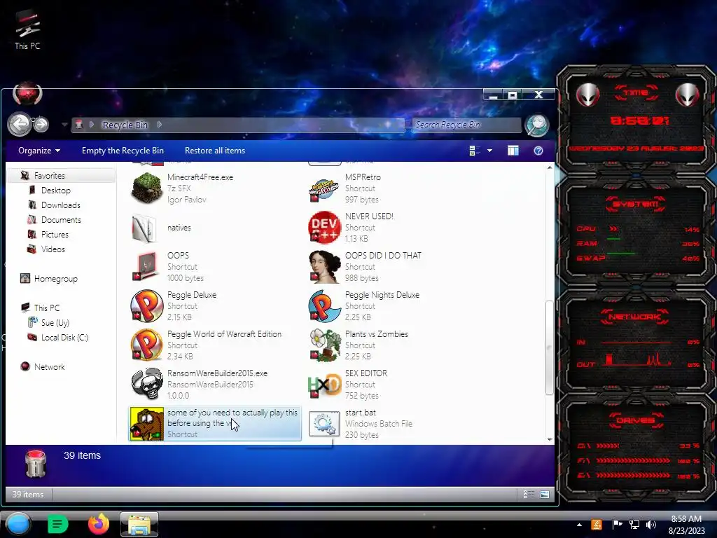Viewport: 717px width, 538px height.
Task: Open Pictures in navigation pane
Action: (55, 234)
